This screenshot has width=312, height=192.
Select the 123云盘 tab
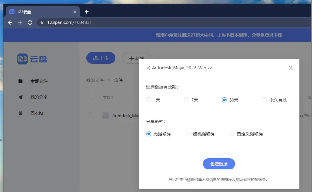click(43, 12)
